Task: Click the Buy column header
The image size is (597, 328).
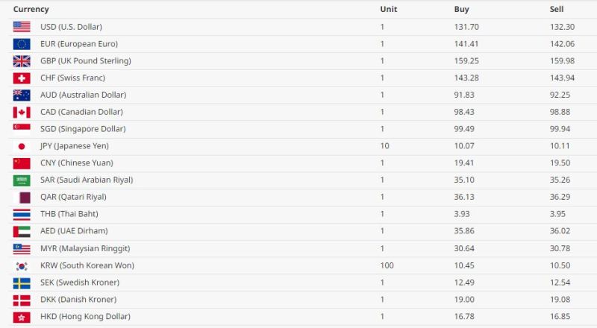Action: tap(462, 10)
